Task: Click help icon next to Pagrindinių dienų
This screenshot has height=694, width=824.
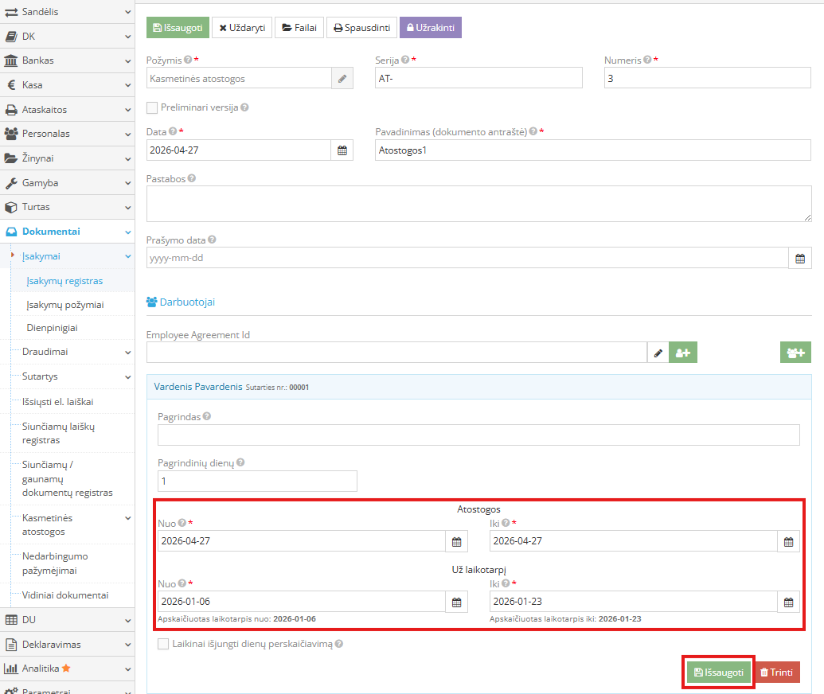Action: [240, 462]
